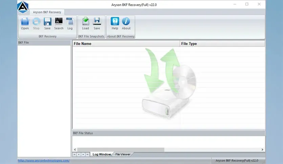This screenshot has width=283, height=164.
Task: Click the window resize grip in status bar
Action: tap(264, 162)
